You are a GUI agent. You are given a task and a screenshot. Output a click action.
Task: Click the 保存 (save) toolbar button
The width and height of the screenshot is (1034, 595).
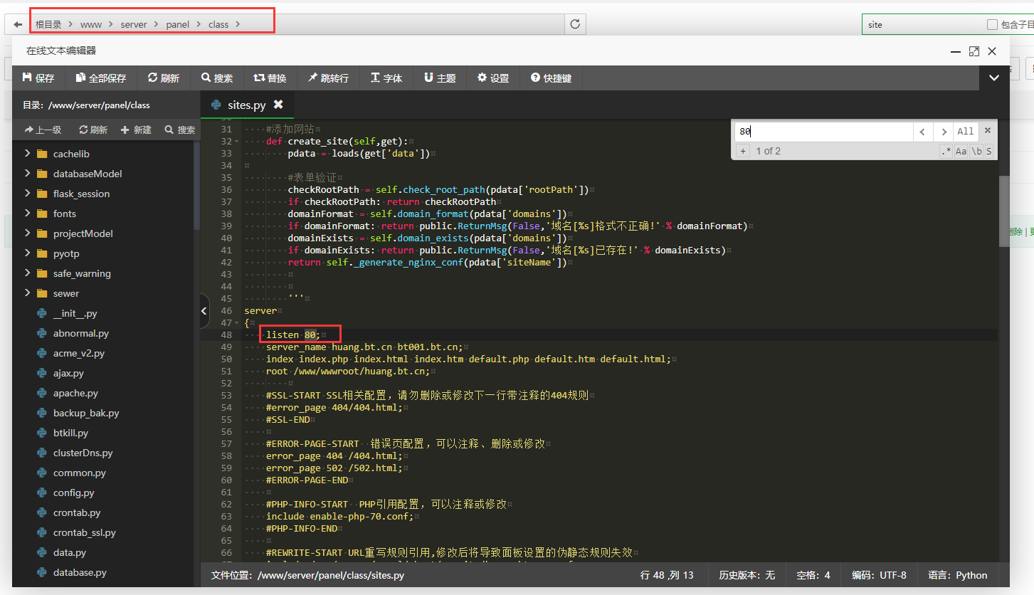38,78
